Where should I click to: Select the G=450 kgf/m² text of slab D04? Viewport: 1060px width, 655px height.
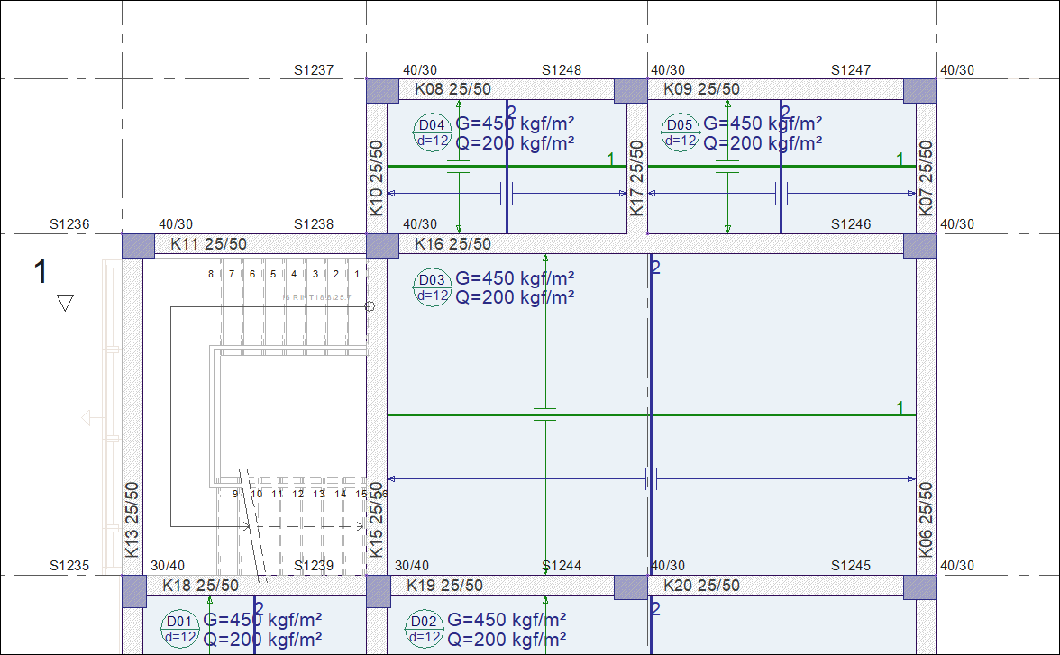tap(516, 123)
